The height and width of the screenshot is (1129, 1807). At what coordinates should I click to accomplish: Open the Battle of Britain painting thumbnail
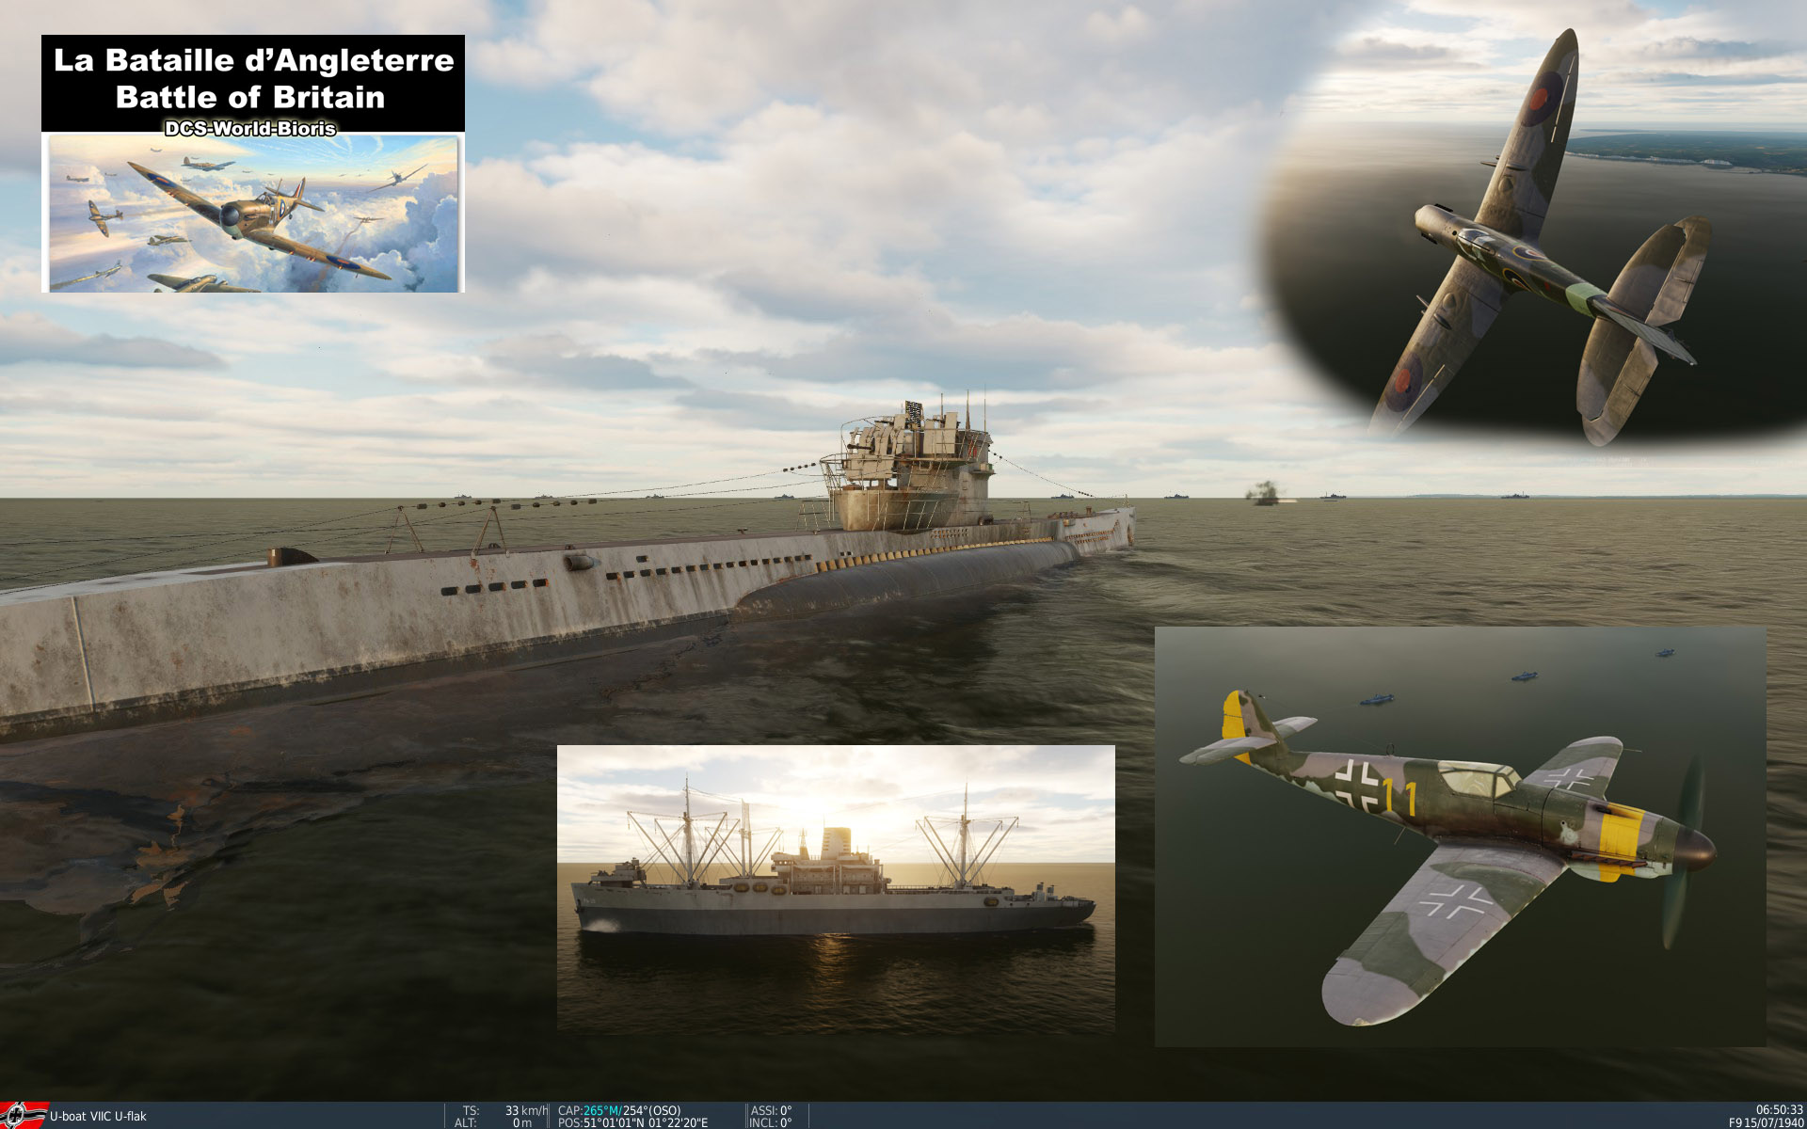254,215
